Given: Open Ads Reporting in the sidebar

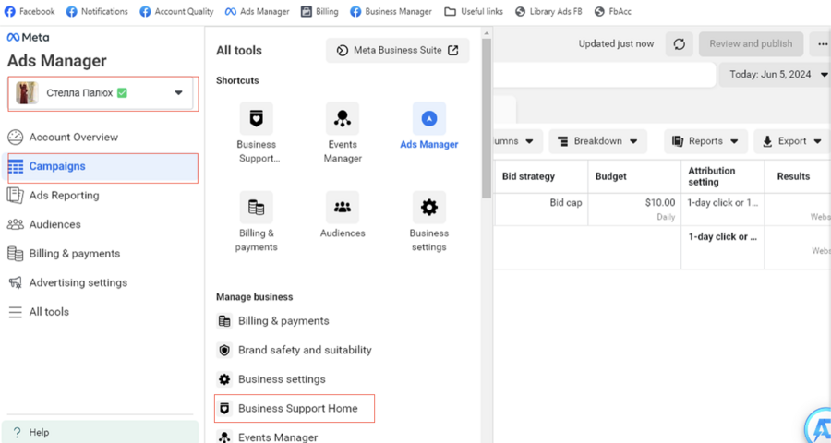Looking at the screenshot, I should click(54, 196).
